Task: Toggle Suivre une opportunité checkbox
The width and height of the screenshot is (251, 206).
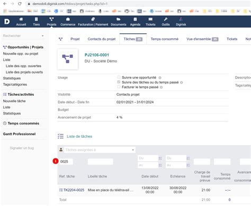Action: (119, 77)
